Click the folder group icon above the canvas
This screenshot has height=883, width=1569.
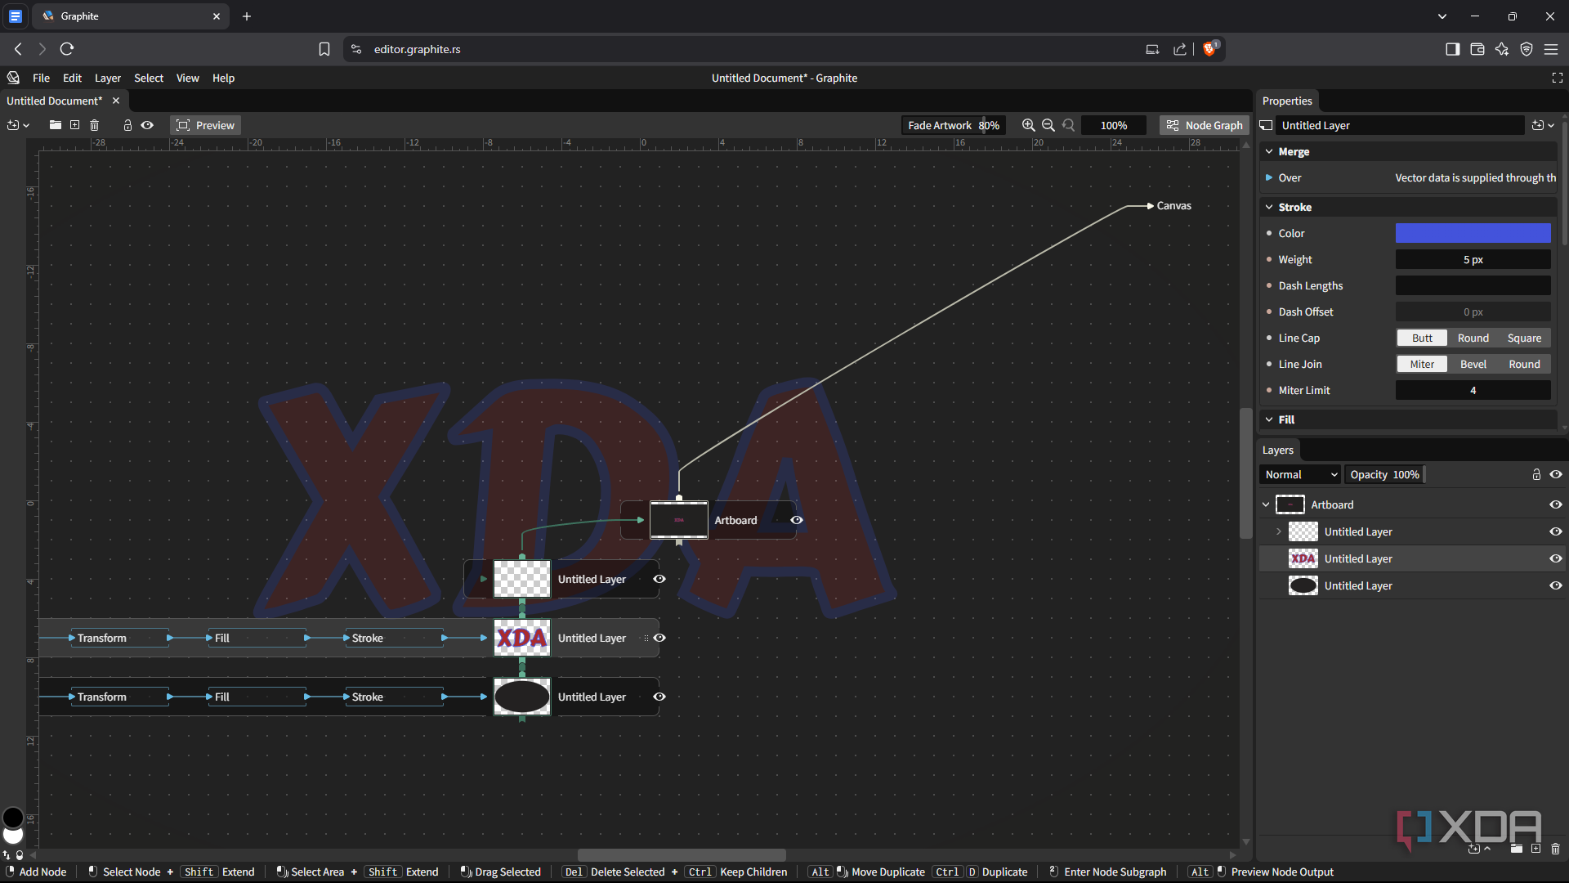click(55, 125)
